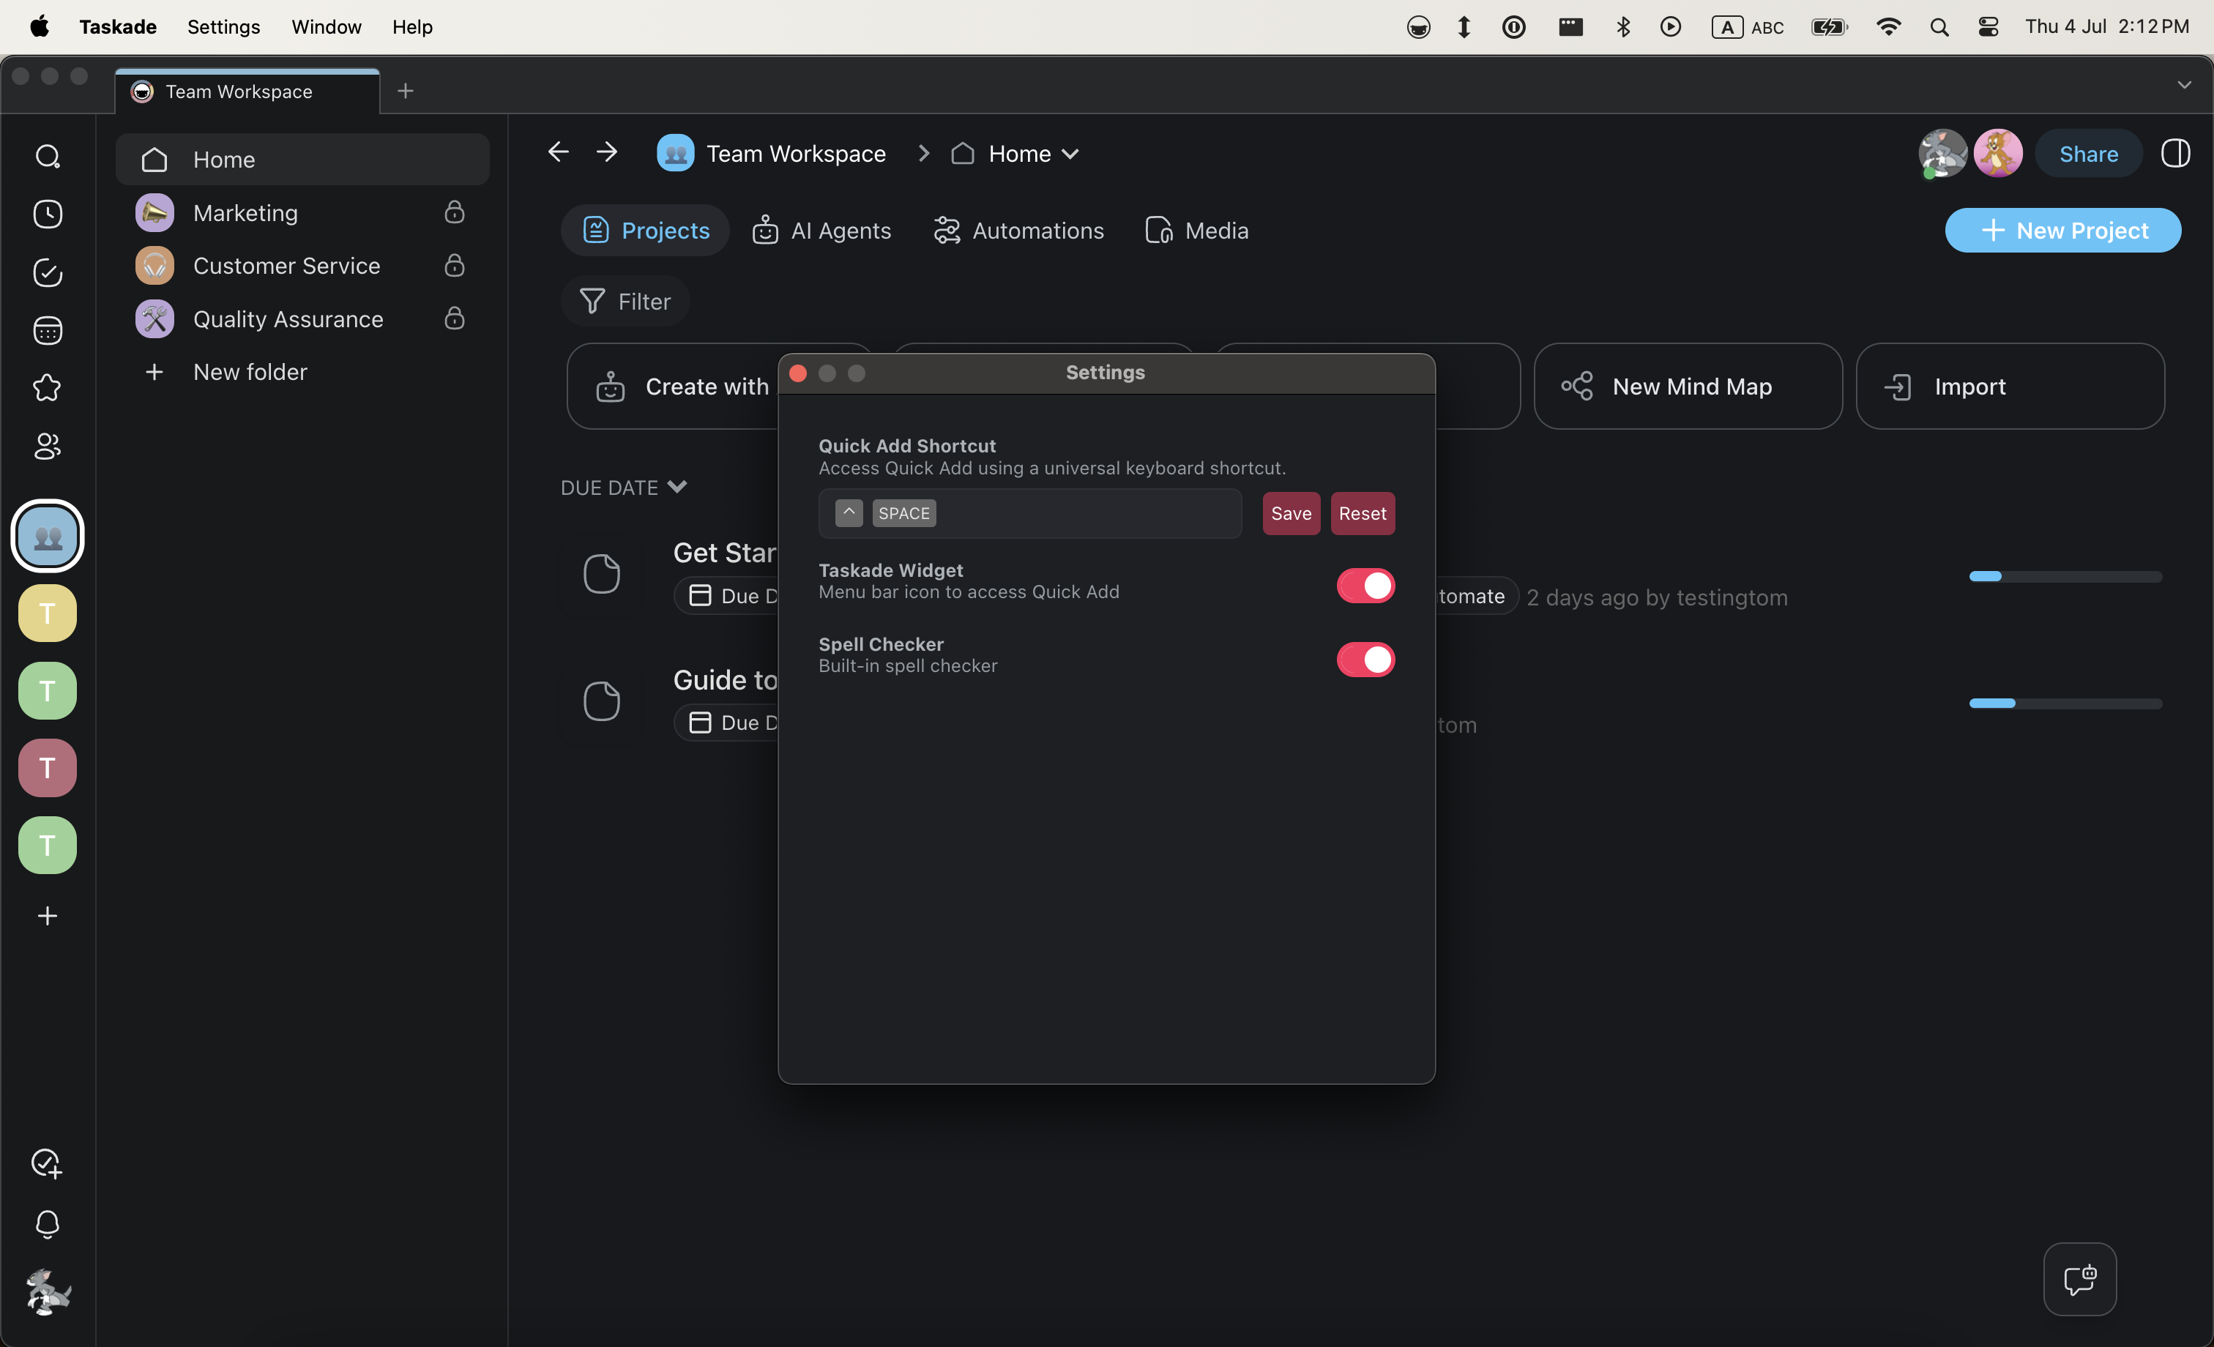Click the Get Started project progress bar

(2065, 577)
